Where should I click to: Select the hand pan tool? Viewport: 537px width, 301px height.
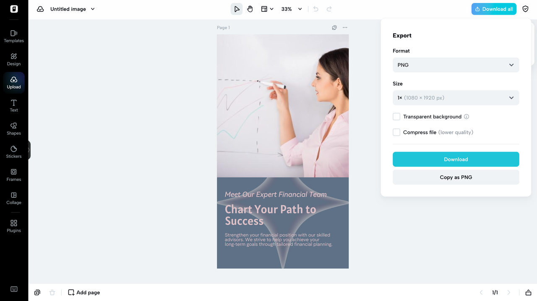pyautogui.click(x=250, y=9)
